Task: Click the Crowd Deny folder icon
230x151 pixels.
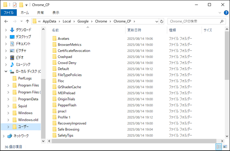Action: click(54, 63)
